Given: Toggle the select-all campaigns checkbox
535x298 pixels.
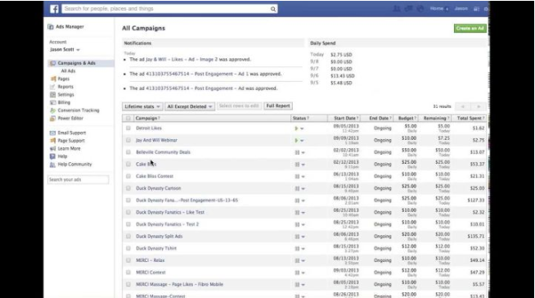Looking at the screenshot, I should coord(128,118).
